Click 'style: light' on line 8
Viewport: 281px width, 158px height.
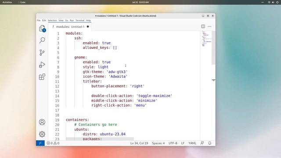point(96,67)
